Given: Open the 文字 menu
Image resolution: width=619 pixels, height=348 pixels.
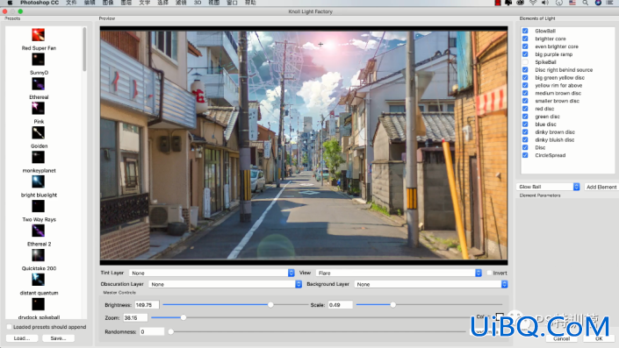Looking at the screenshot, I should 145,3.
